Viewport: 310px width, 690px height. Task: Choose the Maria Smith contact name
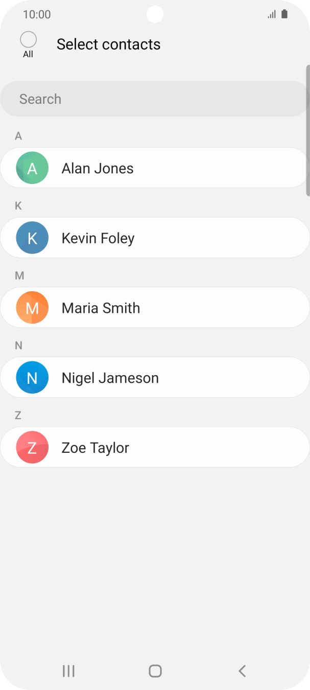pyautogui.click(x=101, y=308)
